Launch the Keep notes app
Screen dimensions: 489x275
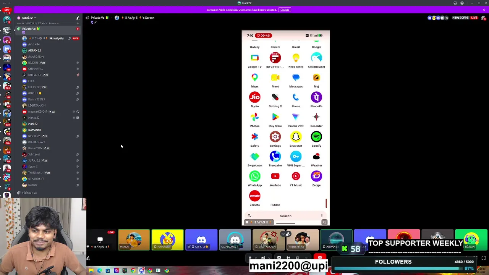click(x=296, y=58)
